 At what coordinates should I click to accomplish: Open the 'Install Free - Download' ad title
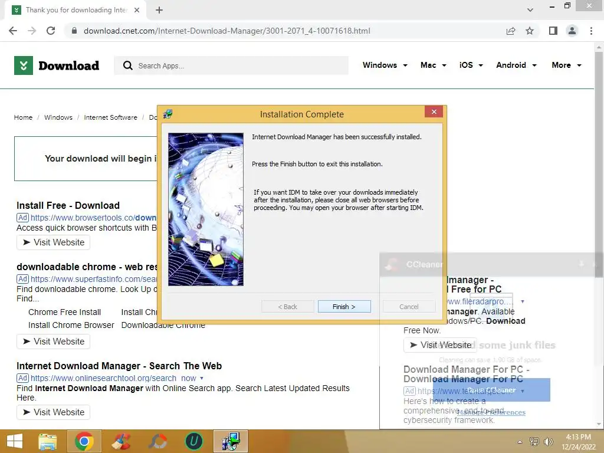pyautogui.click(x=68, y=205)
